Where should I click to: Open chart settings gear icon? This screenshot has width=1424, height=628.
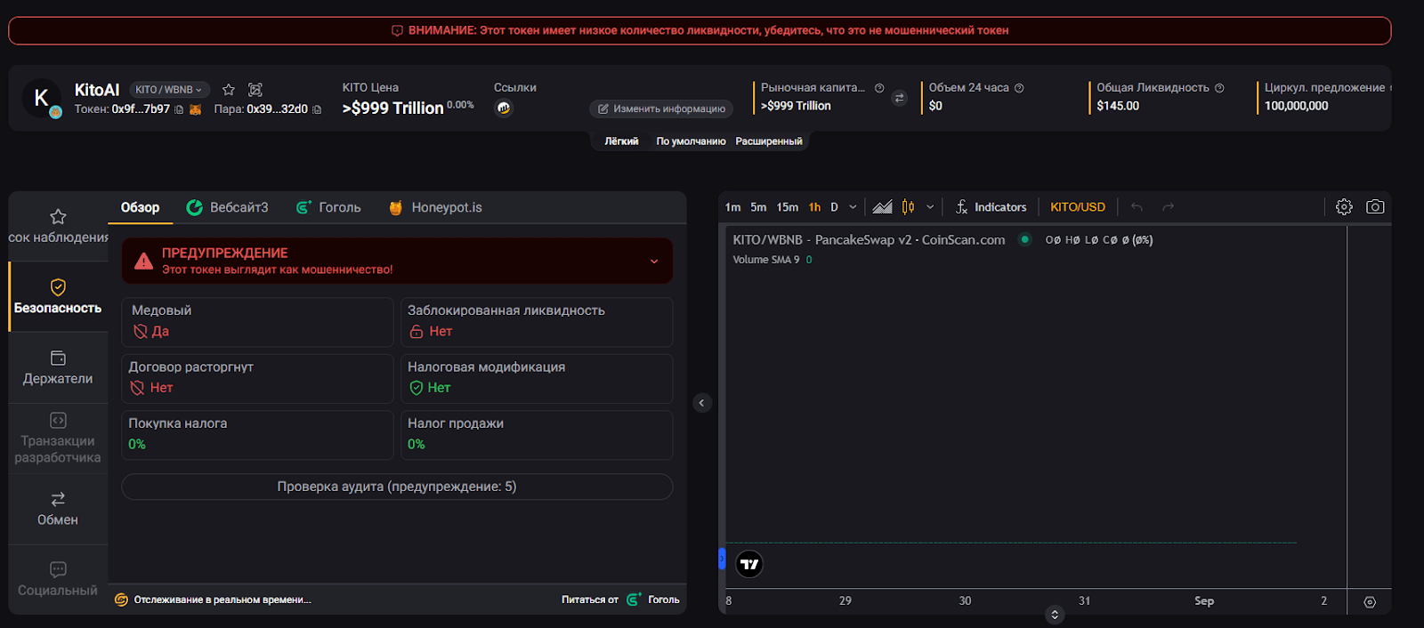tap(1344, 207)
